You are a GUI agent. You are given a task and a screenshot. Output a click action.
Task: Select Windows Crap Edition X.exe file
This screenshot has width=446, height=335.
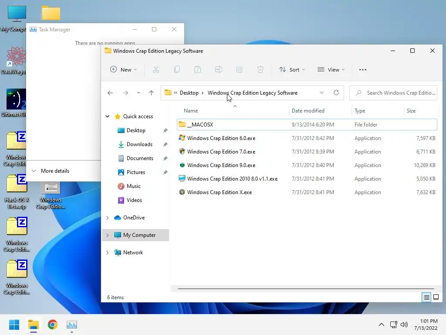point(307,192)
